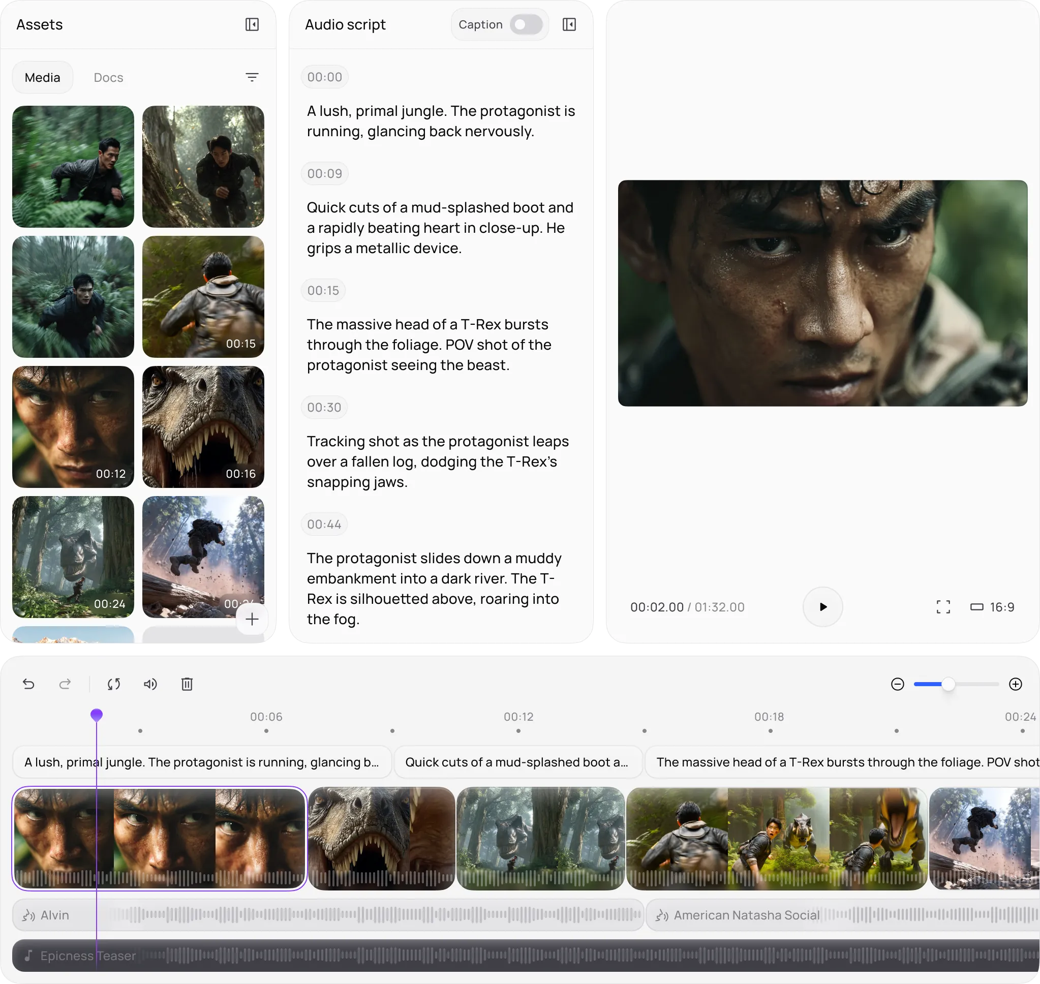Switch to the Docs tab
This screenshot has height=984, width=1040.
108,78
